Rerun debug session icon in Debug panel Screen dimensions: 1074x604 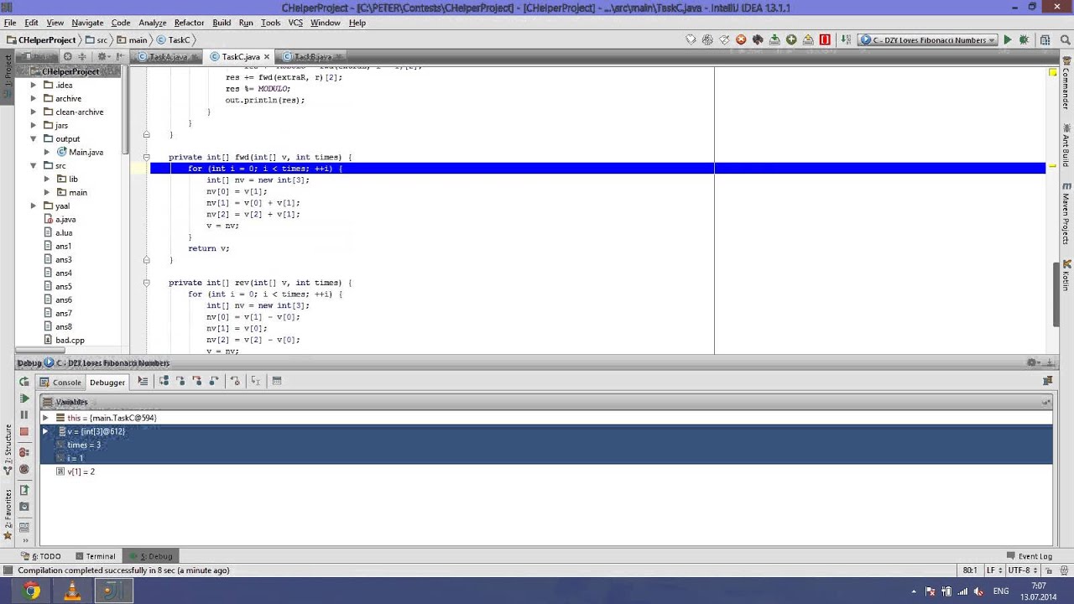(x=24, y=382)
